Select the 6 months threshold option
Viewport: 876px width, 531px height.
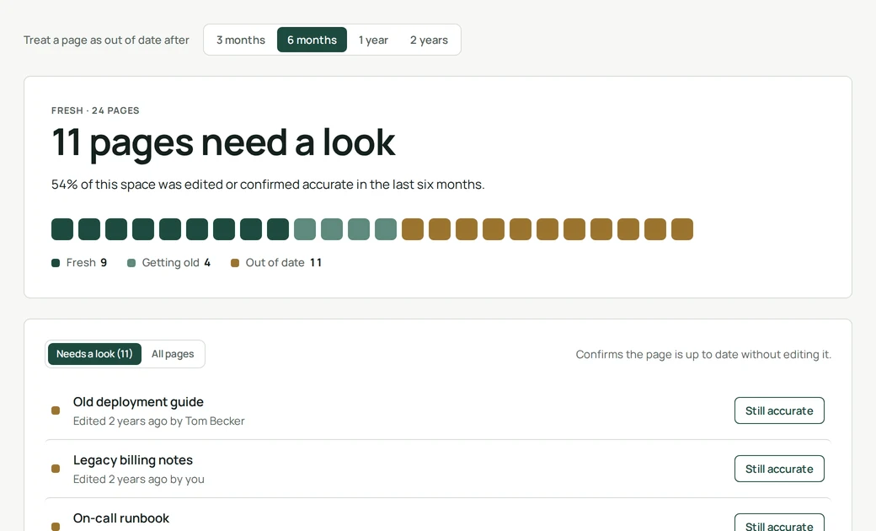(x=312, y=40)
